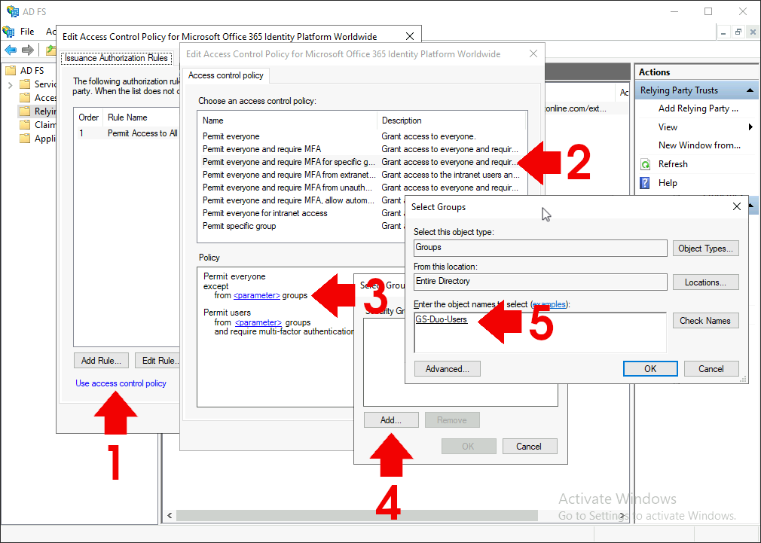Restore down the inner MMC console child window
This screenshot has width=761, height=543.
(738, 32)
